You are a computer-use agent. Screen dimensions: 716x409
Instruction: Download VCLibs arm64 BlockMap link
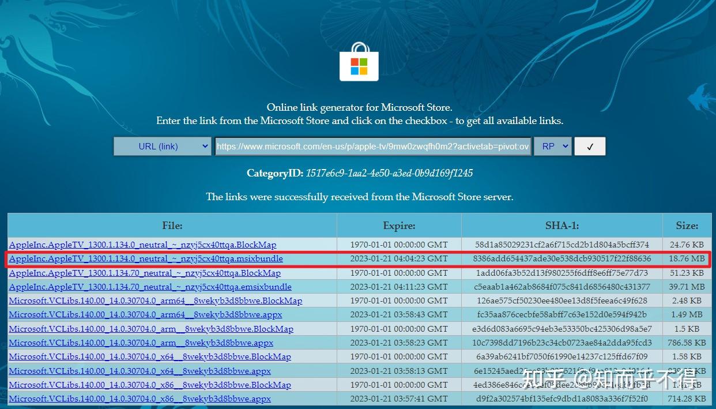click(x=156, y=301)
